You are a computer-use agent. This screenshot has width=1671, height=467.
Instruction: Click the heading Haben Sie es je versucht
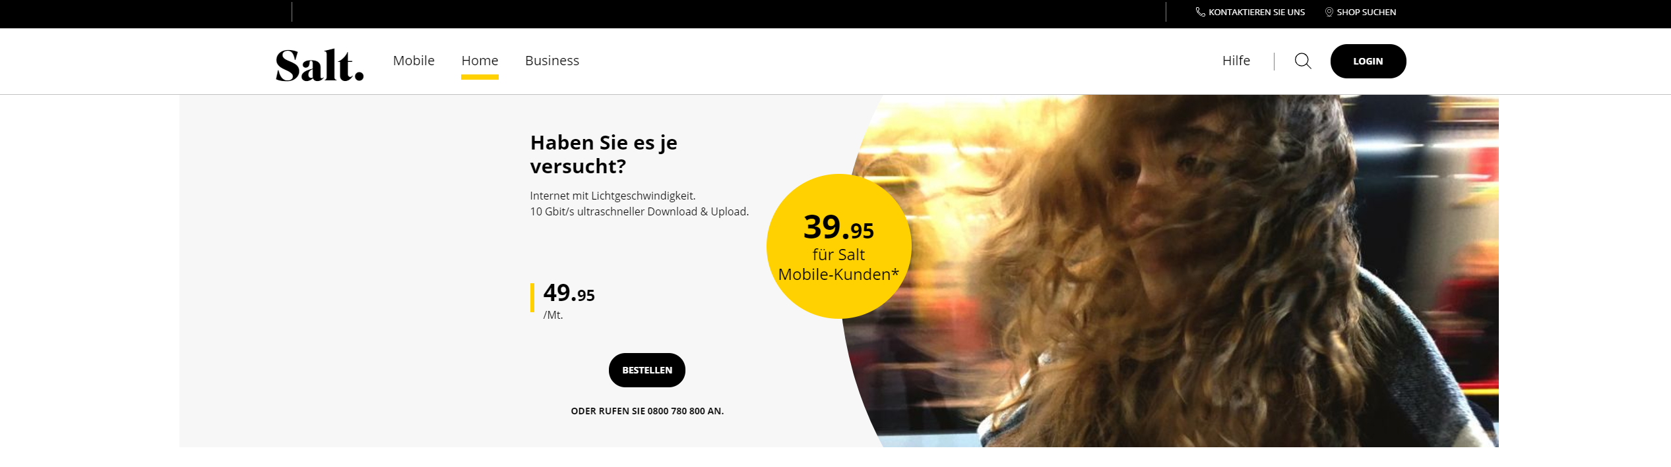coord(604,154)
